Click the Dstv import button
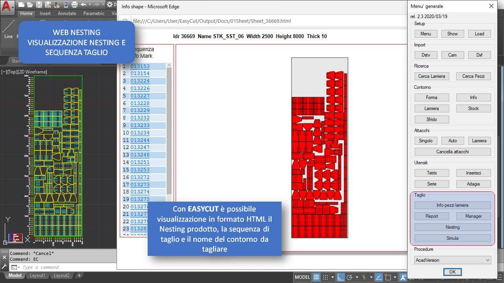 click(426, 55)
